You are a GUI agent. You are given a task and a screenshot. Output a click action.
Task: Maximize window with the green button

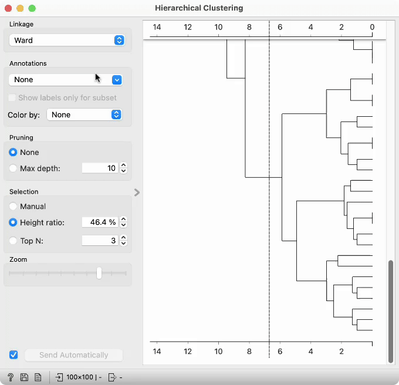coord(32,8)
